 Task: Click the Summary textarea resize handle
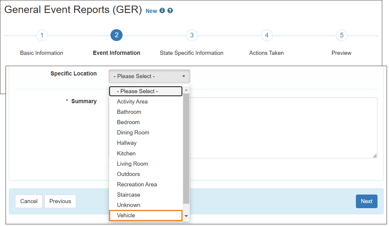coord(375,156)
